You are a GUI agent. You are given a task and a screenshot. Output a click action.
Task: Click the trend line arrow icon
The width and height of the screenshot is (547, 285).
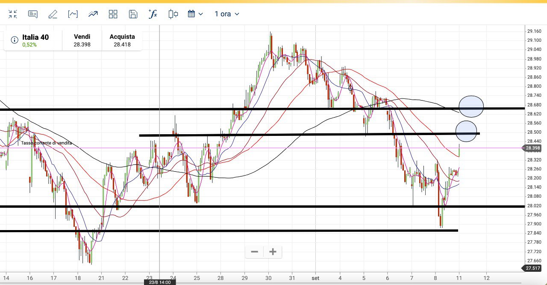93,14
